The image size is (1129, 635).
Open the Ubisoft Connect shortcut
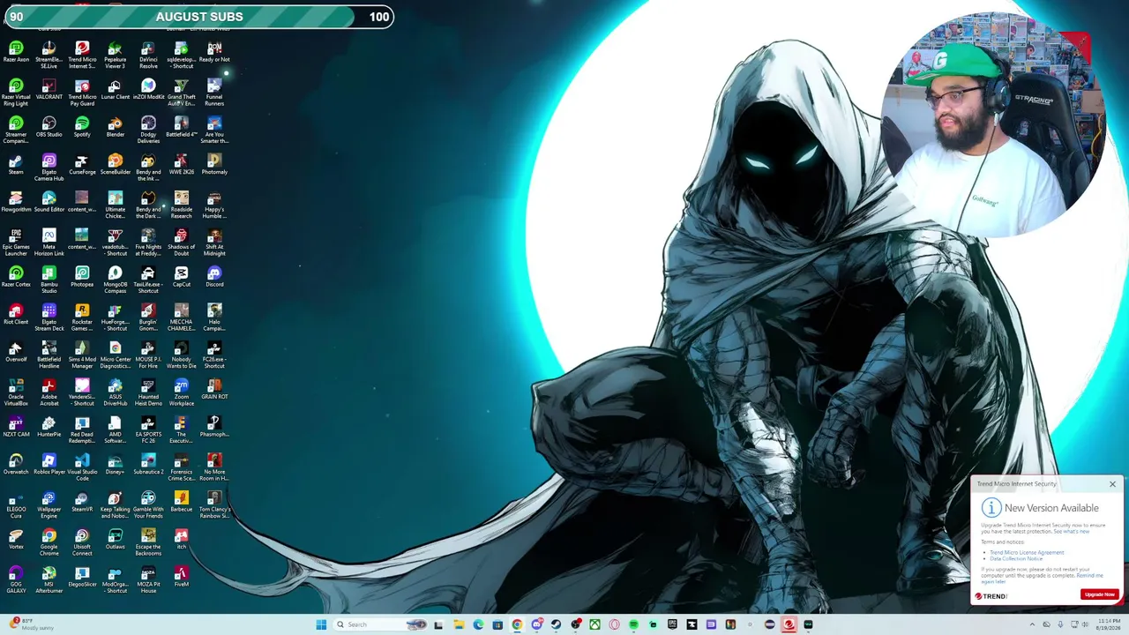tap(82, 542)
